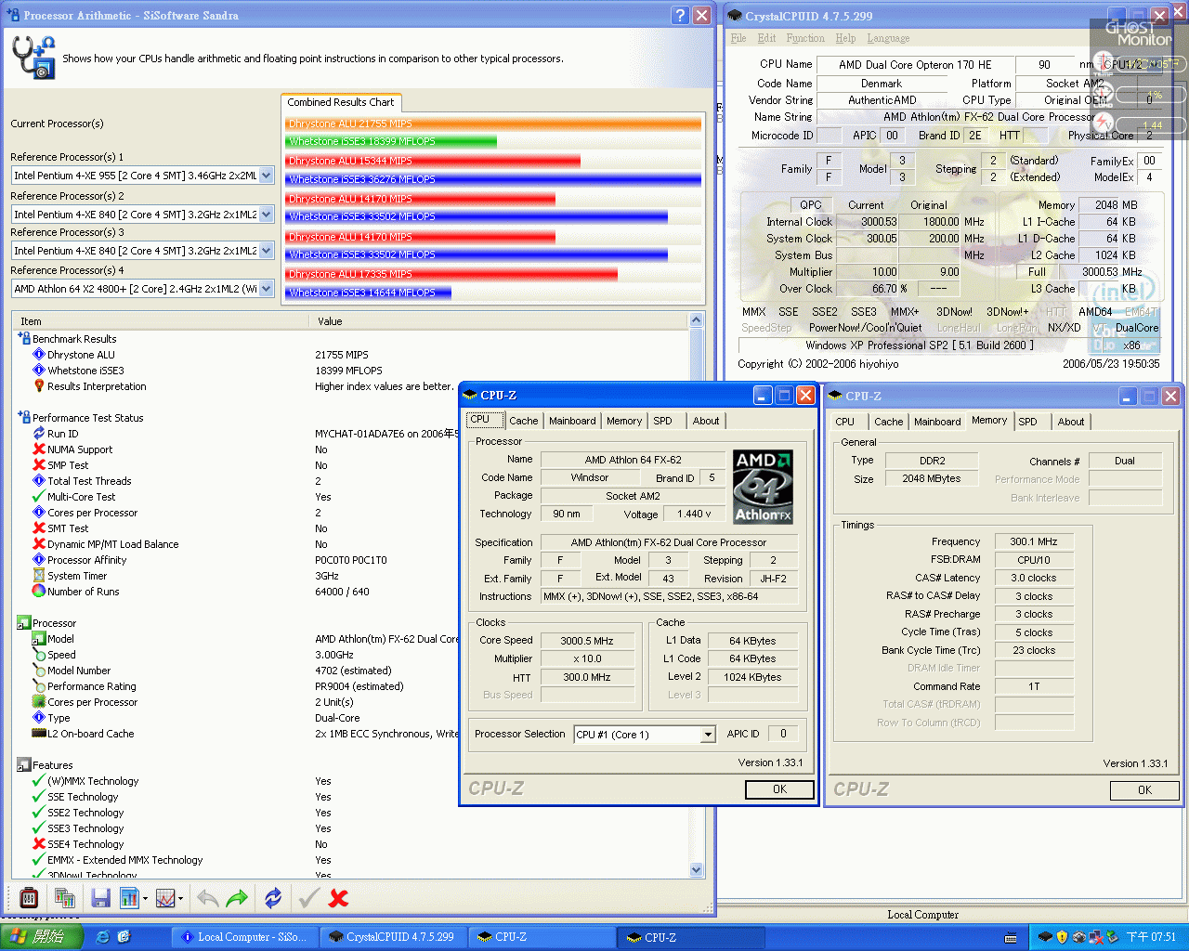Refresh the benchmark with the blue arrows icon
Image resolution: width=1189 pixels, height=951 pixels.
point(273,898)
